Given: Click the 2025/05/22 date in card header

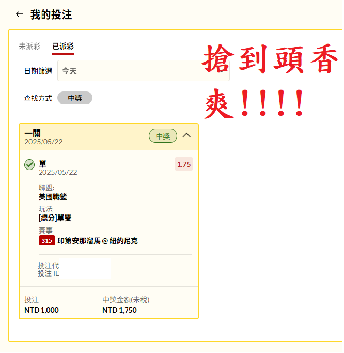Looking at the screenshot, I should 44,142.
